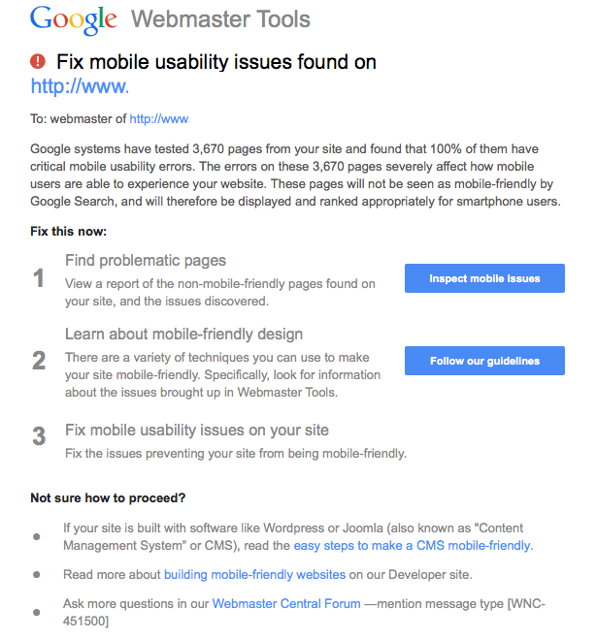Click the Webmaster Tools header text

220,18
